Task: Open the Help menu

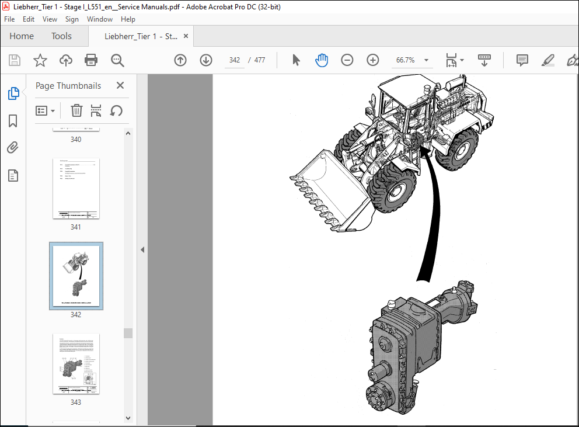Action: point(128,19)
